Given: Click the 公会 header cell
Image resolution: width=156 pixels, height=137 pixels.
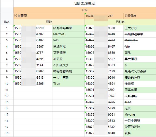Looking at the screenshot, I should coord(84,10).
